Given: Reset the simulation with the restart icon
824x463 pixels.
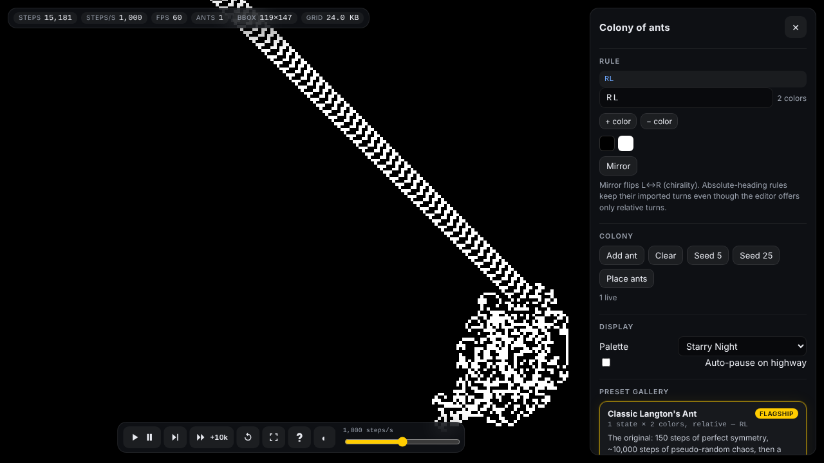Looking at the screenshot, I should pos(248,437).
